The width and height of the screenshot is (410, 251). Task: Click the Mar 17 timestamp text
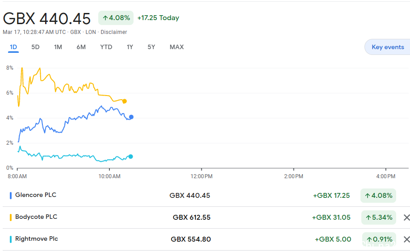coord(34,32)
